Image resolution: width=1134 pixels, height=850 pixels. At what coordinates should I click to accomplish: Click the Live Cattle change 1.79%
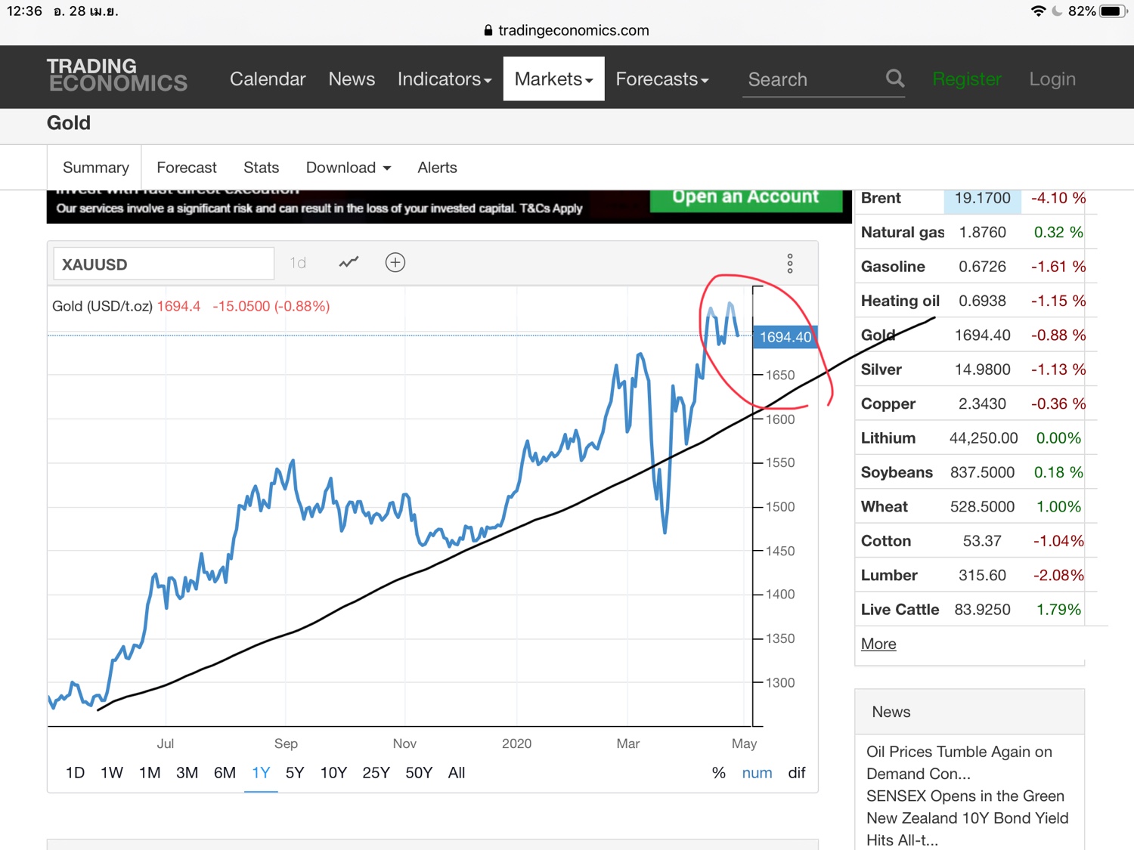coord(1058,610)
